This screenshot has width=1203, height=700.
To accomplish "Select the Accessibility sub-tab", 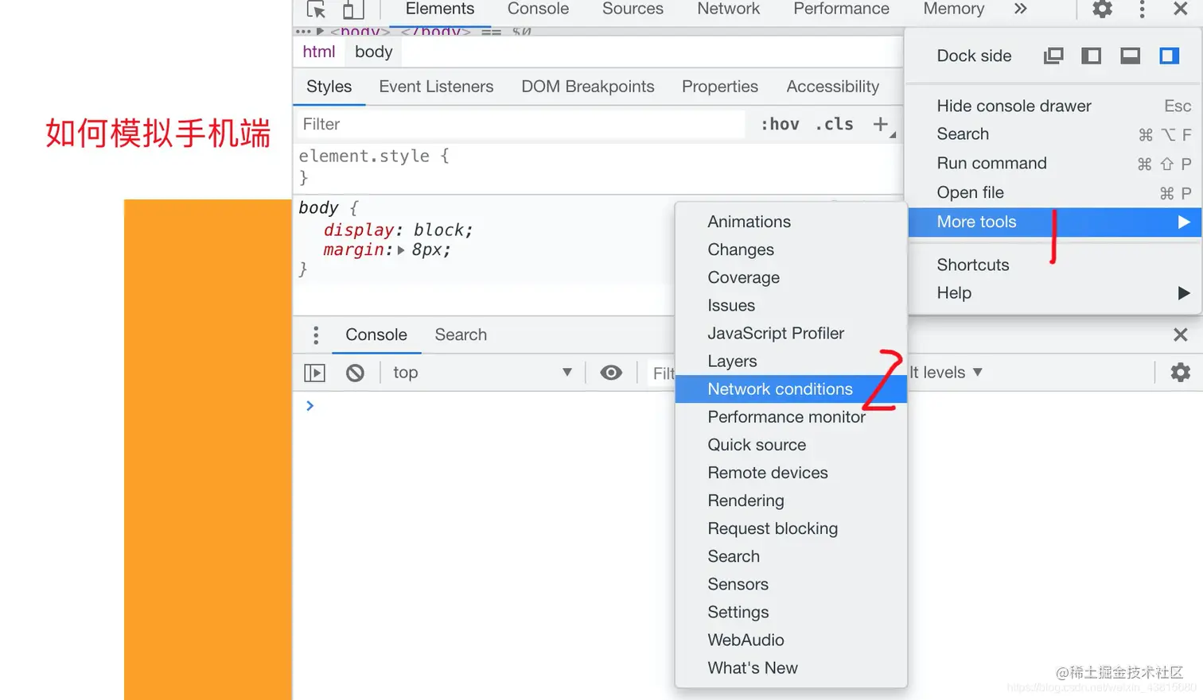I will click(x=833, y=87).
